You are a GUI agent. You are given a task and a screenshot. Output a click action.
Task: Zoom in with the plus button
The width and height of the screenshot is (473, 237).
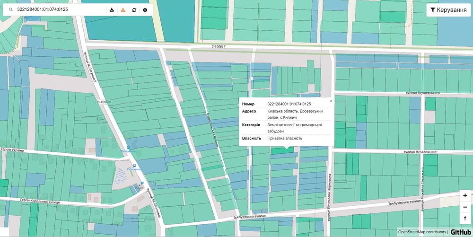465,196
